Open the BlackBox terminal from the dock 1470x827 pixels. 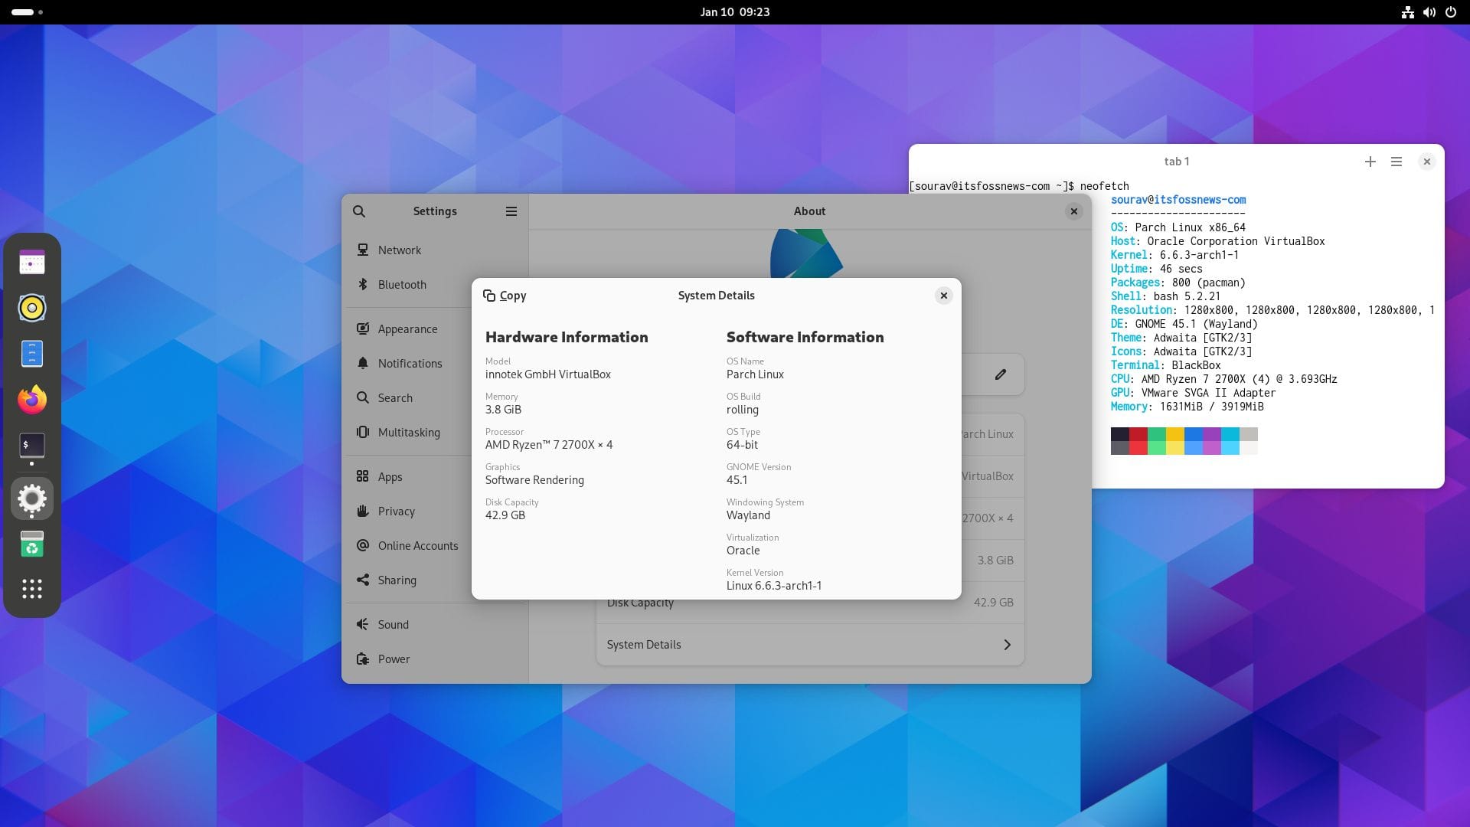click(31, 444)
